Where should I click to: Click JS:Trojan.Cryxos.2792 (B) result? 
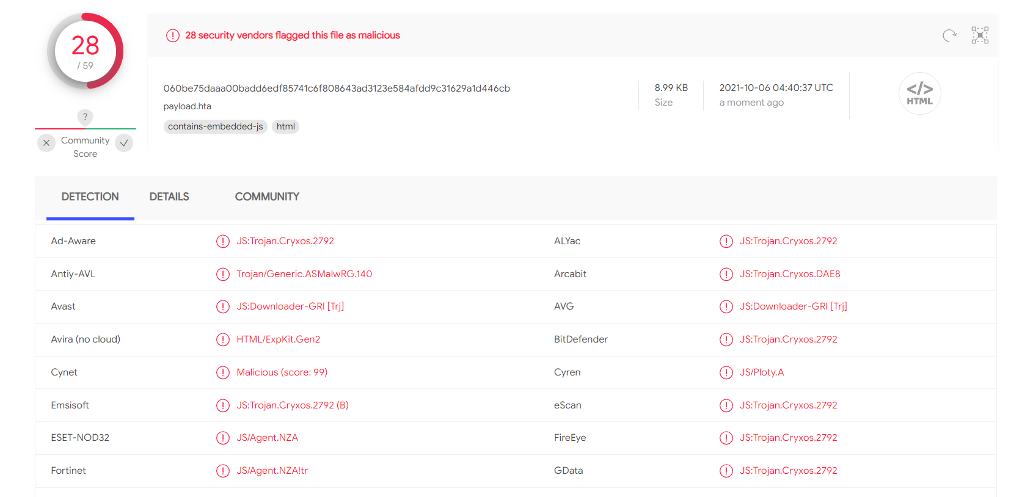coord(293,405)
